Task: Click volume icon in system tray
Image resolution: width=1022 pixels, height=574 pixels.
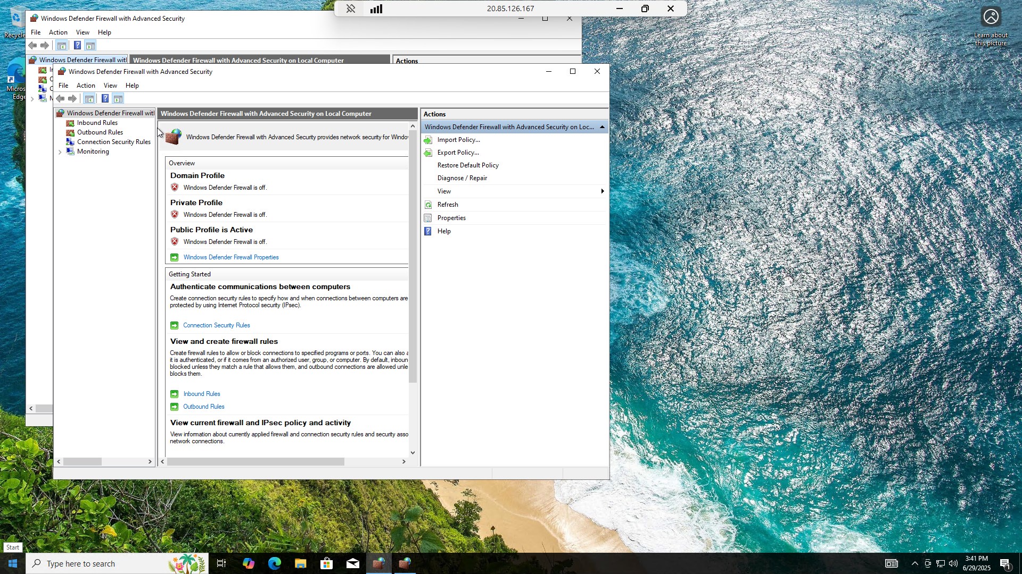Action: pyautogui.click(x=953, y=563)
